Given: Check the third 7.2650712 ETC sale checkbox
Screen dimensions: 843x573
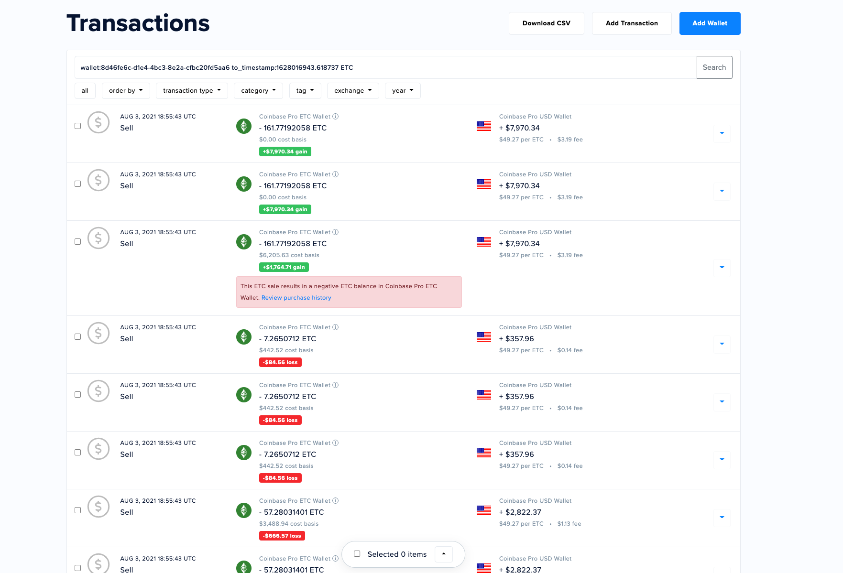Looking at the screenshot, I should click(77, 453).
